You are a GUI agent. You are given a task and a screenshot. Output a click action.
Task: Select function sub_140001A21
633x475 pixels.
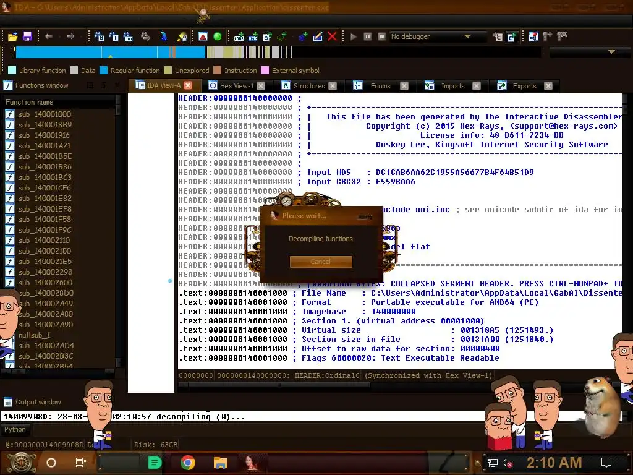click(x=44, y=146)
